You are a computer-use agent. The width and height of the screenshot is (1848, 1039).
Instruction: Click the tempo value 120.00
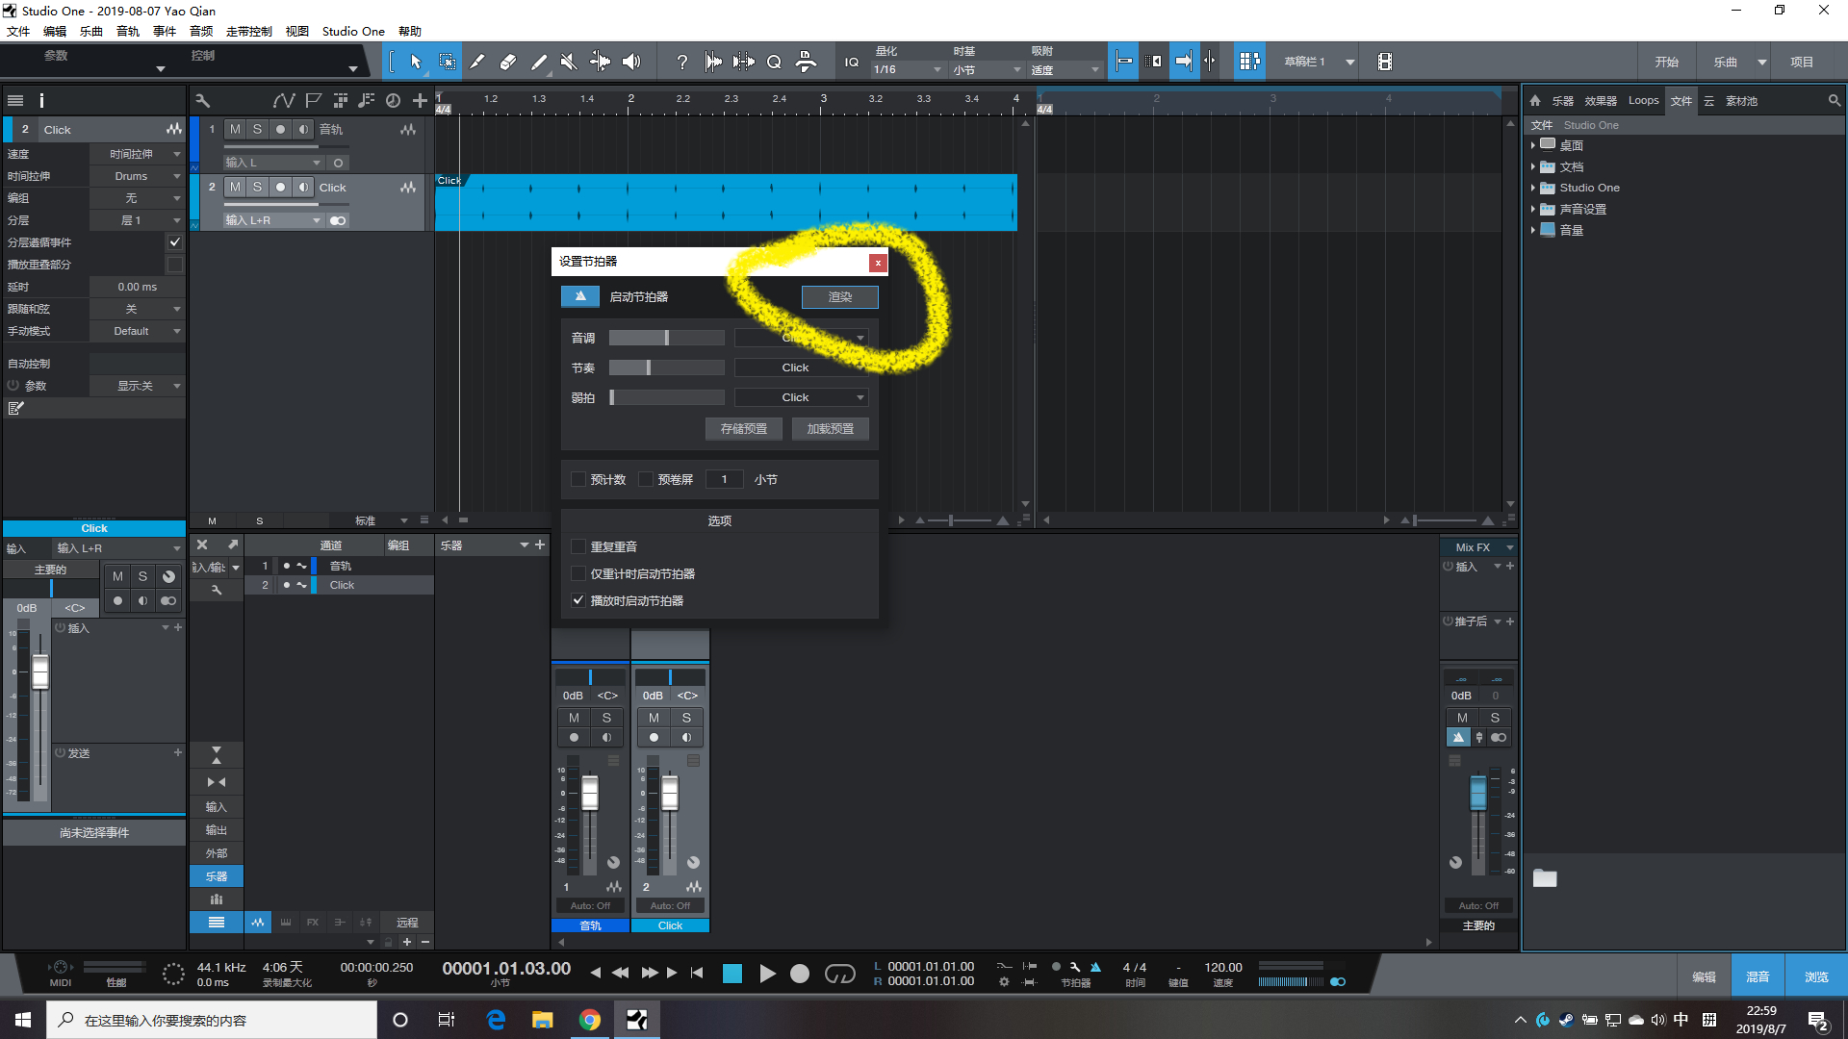(1222, 967)
